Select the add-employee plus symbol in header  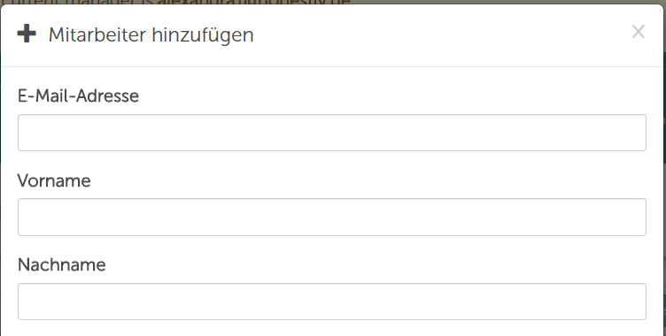point(27,34)
